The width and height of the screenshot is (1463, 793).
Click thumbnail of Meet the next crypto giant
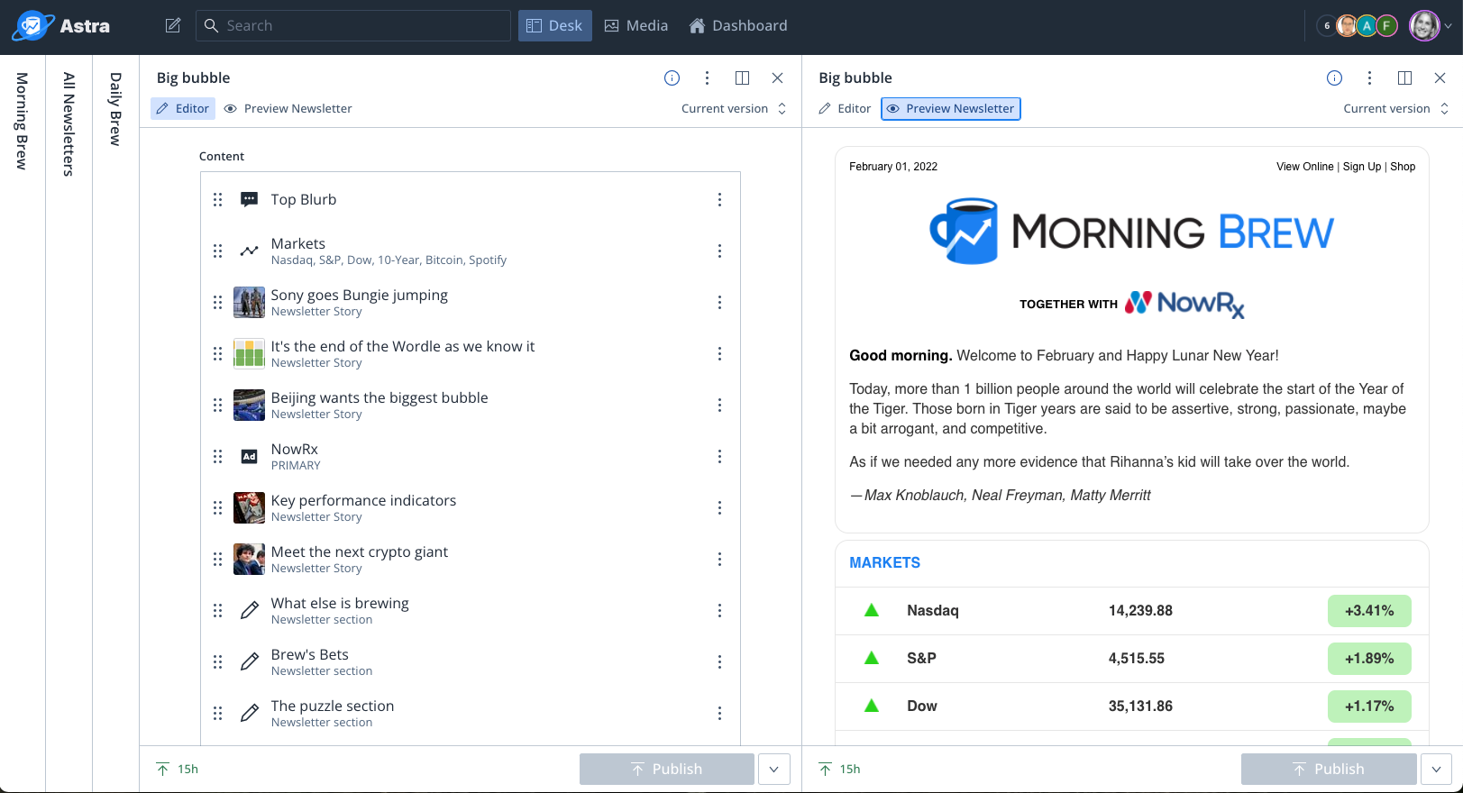(x=249, y=559)
